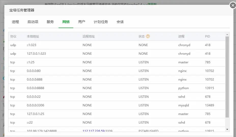Click the chronyd row with address 127.0.0.1:323
236x137 pixels.
117,54
